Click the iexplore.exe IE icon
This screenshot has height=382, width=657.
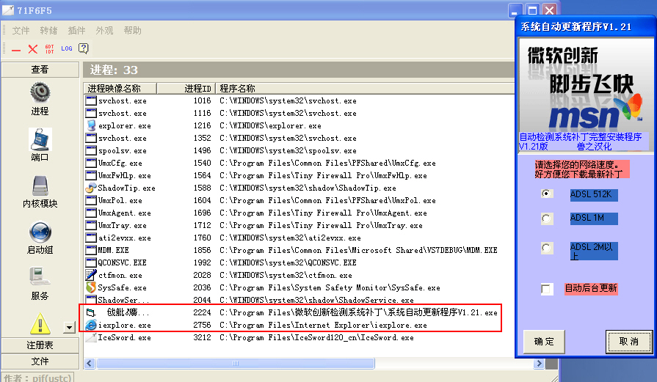click(91, 325)
